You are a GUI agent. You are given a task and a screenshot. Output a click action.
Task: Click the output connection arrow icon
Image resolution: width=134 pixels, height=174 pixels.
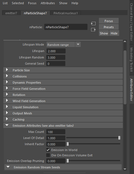pos(93,30)
